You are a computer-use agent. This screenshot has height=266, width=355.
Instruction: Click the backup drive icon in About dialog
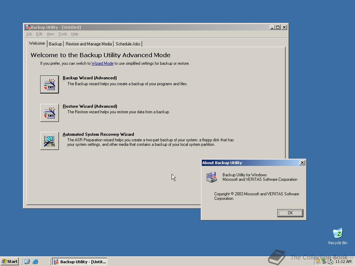point(211,177)
